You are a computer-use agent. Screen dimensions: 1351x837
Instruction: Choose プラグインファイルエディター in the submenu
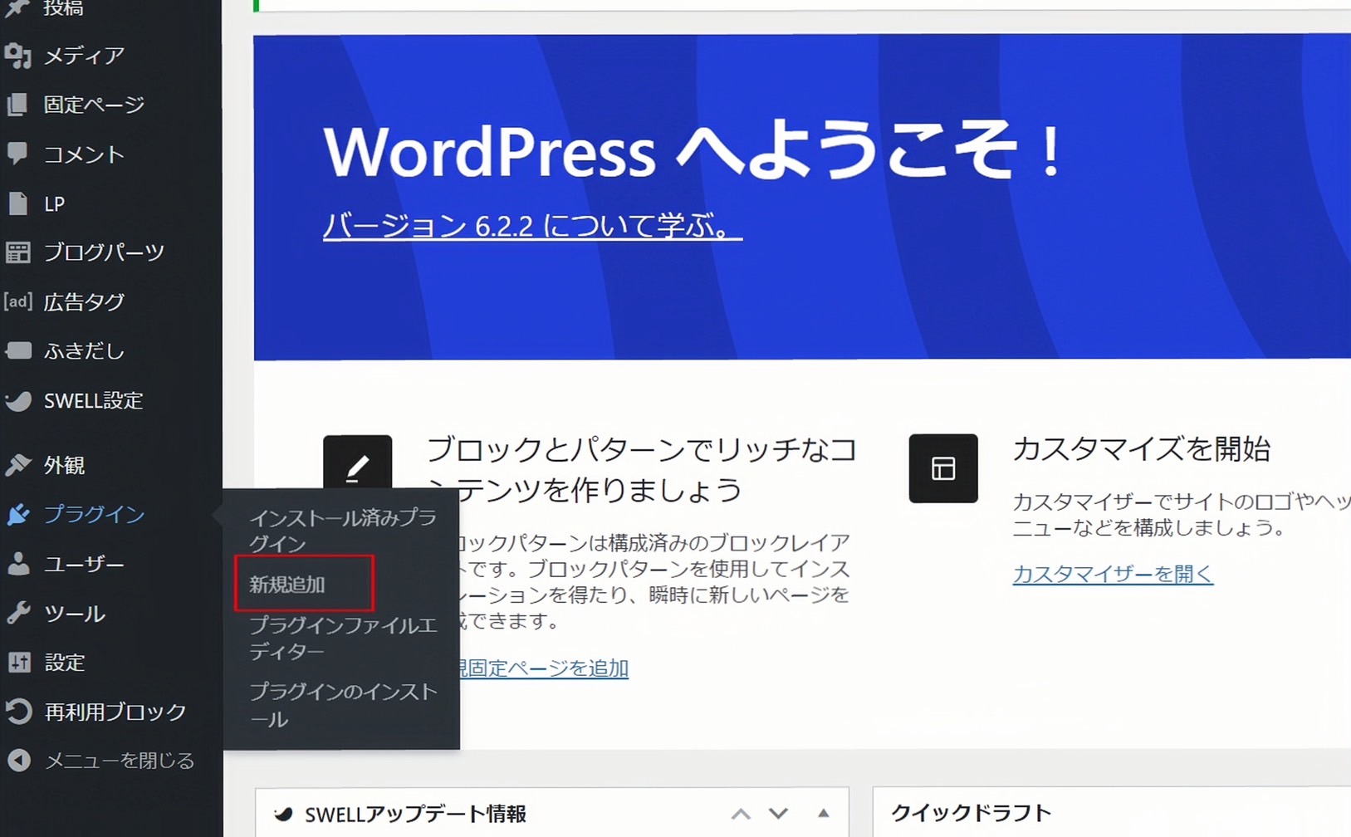(x=342, y=639)
